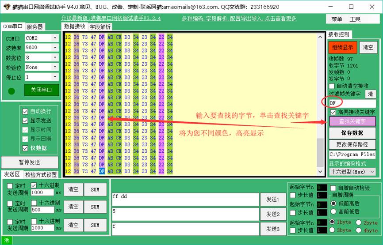Toggle the 自动换行 checkbox

pos(25,111)
